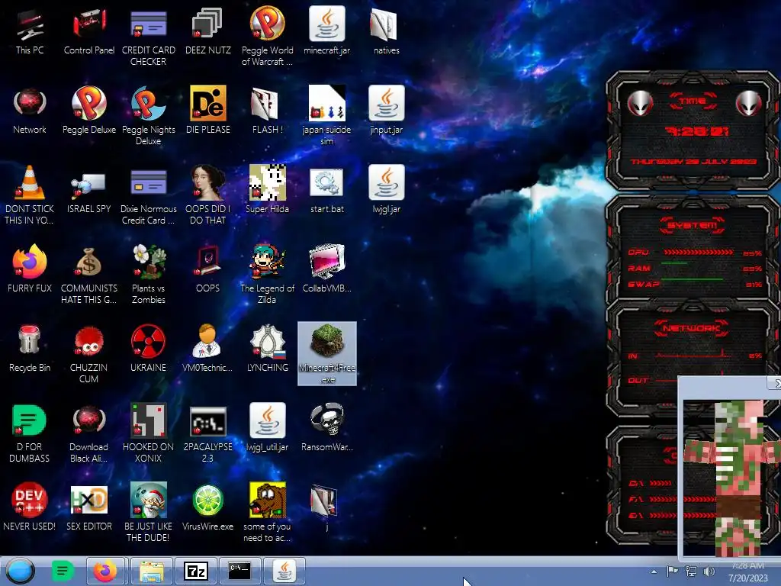Viewport: 781px width, 586px height.
Task: Switch to 7-Zip in the taskbar
Action: pos(196,571)
